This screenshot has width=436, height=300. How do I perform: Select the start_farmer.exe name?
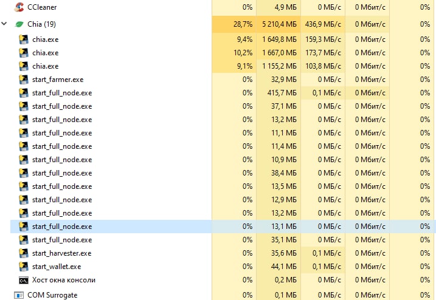[x=58, y=80]
